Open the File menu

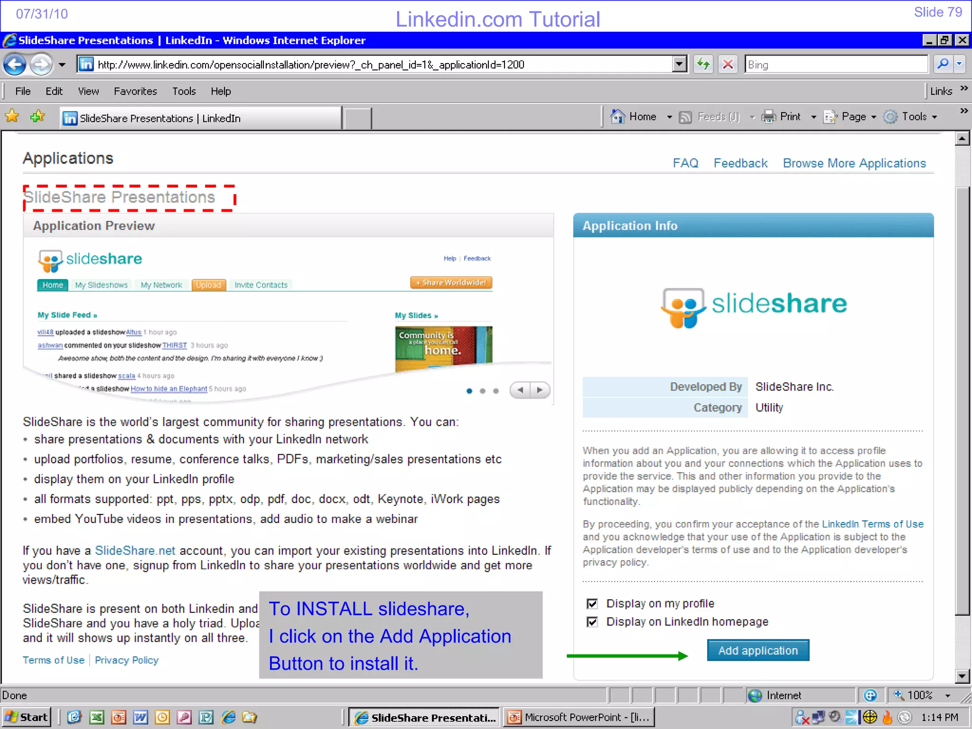tap(23, 91)
